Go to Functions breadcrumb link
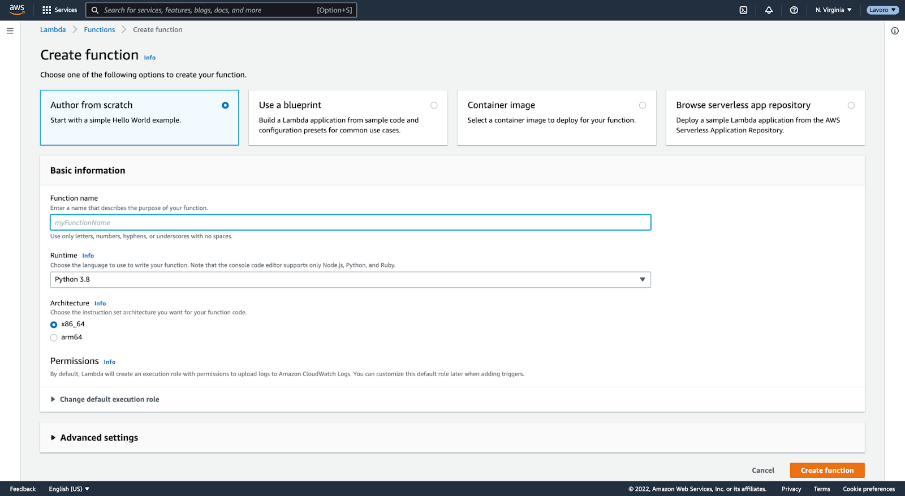This screenshot has height=496, width=905. (100, 30)
